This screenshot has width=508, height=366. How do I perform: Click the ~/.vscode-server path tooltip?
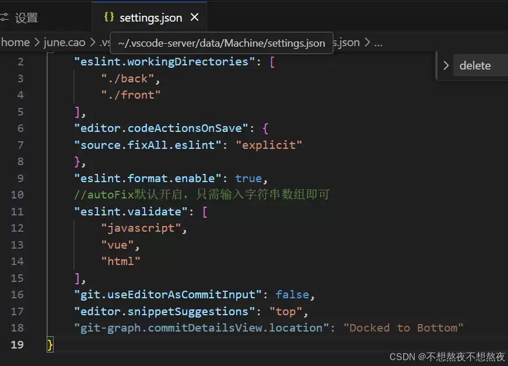[x=222, y=43]
